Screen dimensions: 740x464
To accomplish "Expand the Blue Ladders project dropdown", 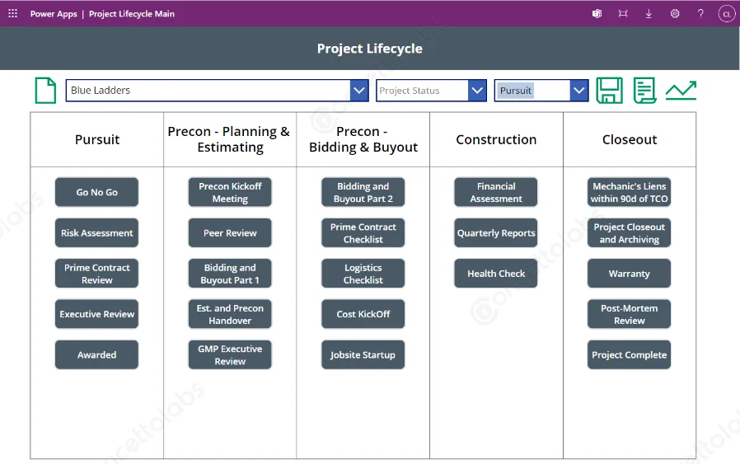I will tap(358, 91).
